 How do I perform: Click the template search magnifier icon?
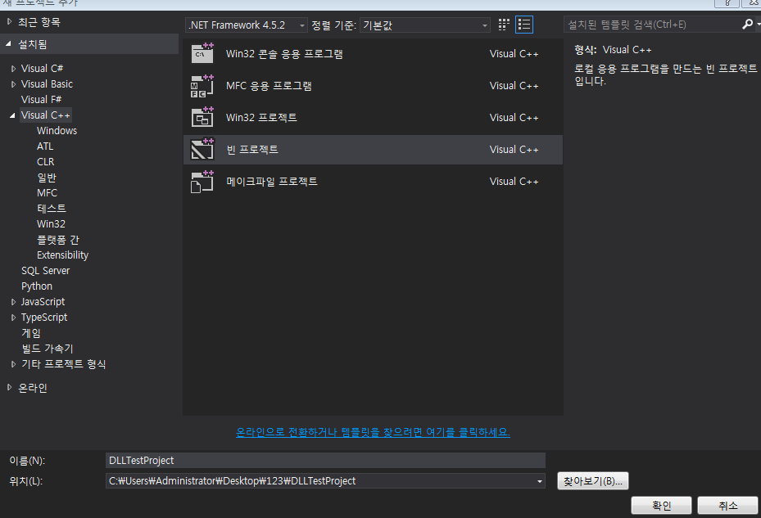[747, 24]
